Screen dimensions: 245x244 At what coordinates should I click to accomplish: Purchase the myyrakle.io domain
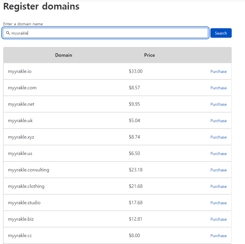(218, 72)
